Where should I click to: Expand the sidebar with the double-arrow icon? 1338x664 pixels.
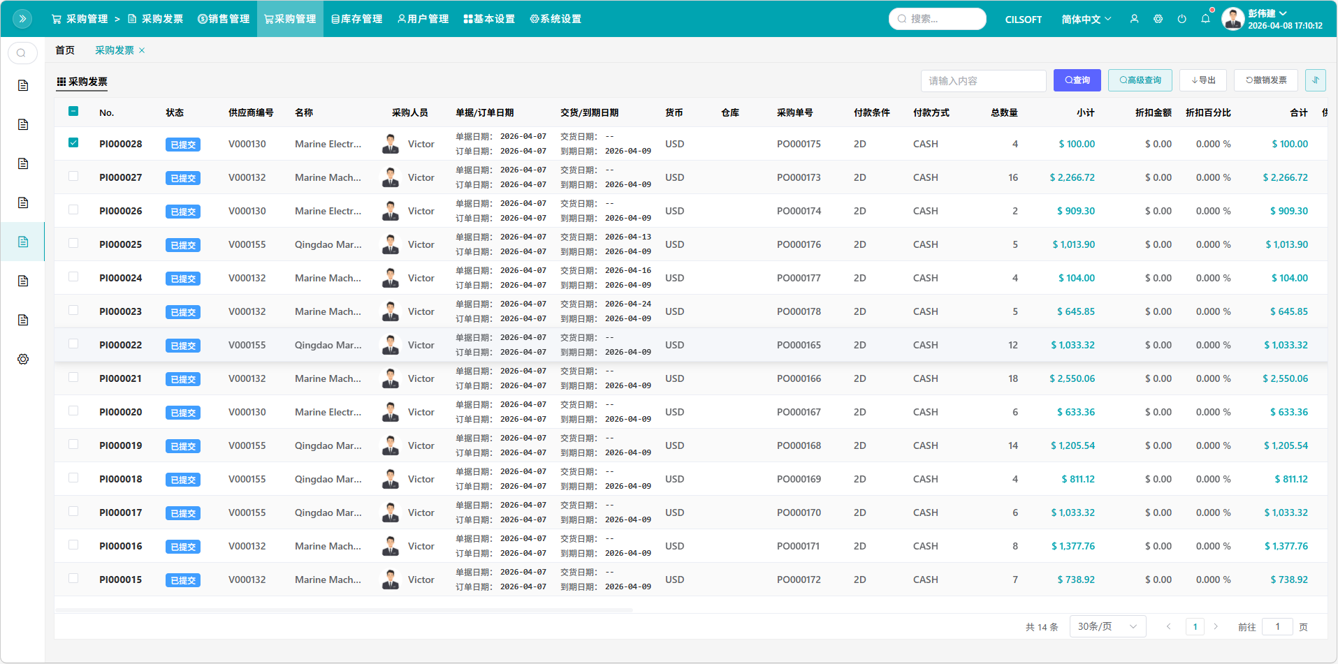[22, 19]
